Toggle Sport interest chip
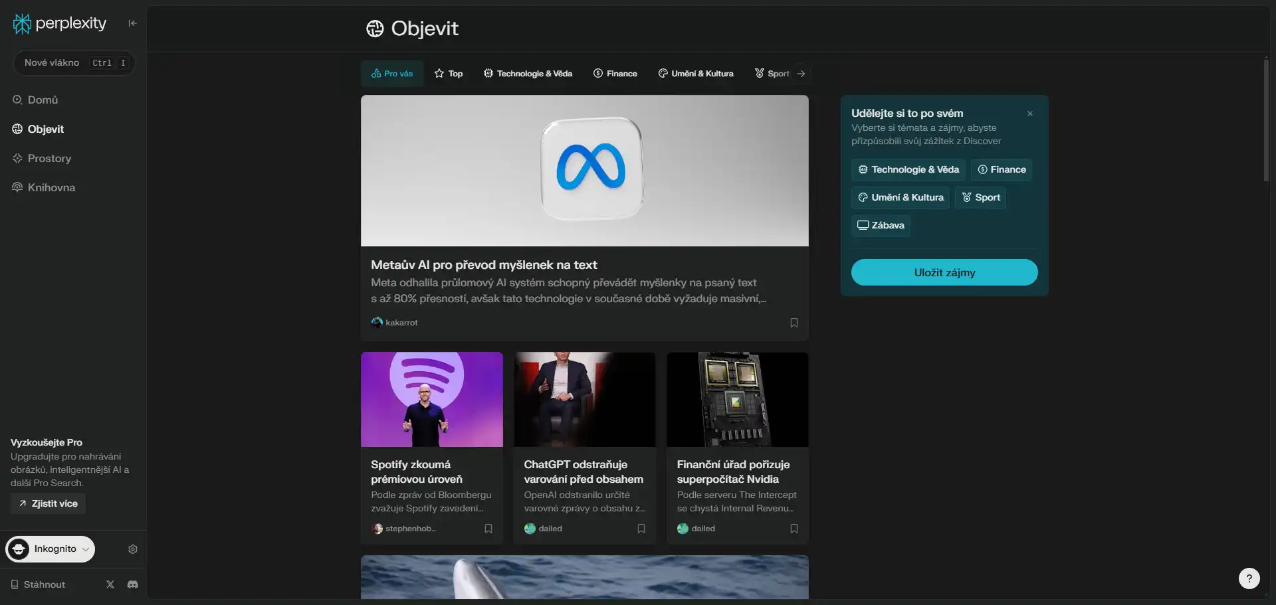The width and height of the screenshot is (1276, 605). pyautogui.click(x=981, y=197)
